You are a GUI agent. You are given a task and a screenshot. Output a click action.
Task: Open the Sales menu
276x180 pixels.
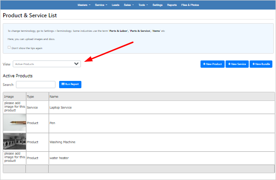(129, 5)
